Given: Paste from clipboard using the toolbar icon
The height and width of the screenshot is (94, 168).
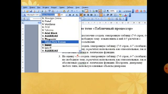Looking at the screenshot, I should tap(64, 11).
